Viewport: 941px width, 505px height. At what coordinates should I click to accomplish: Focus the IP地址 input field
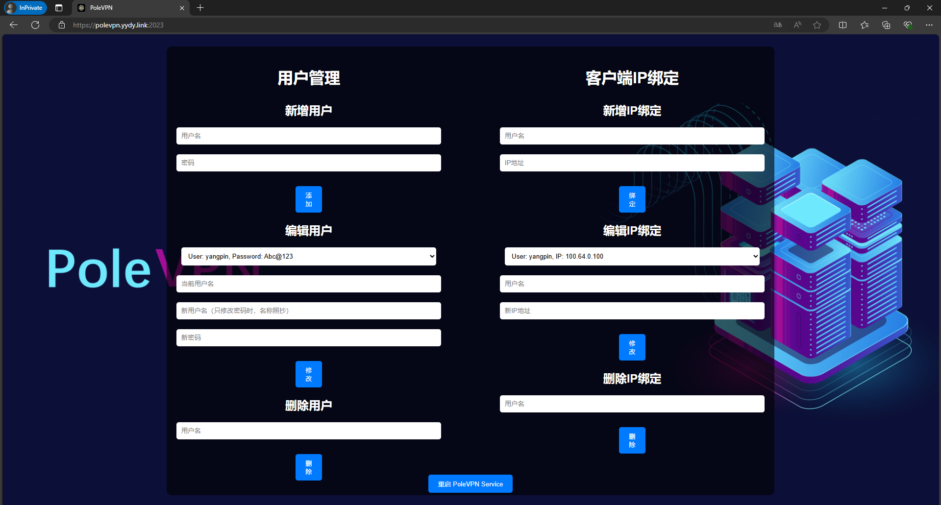pyautogui.click(x=632, y=163)
